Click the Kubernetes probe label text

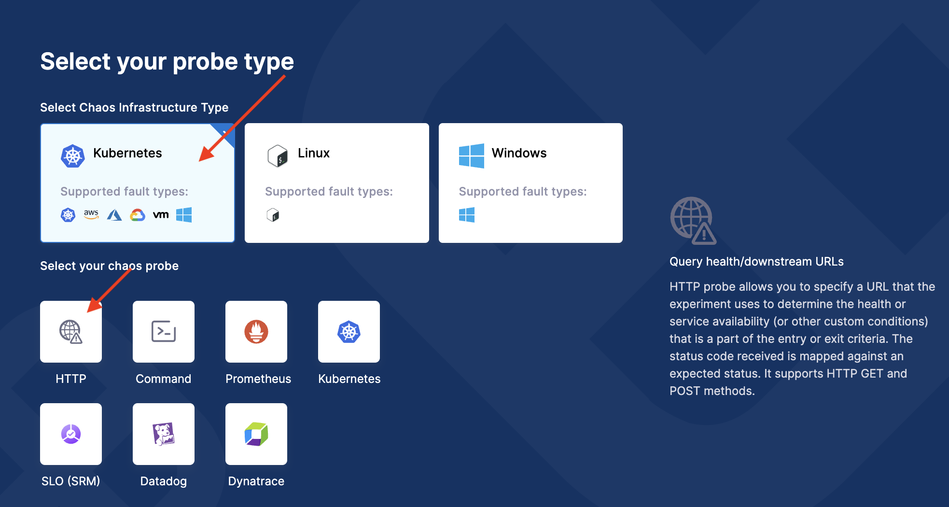pyautogui.click(x=349, y=379)
